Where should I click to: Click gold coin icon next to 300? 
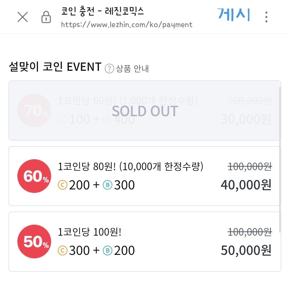[x=62, y=251]
